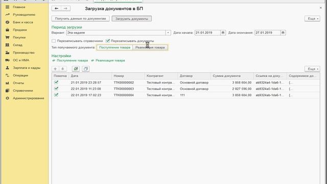
Task: Open Реализация товара settings link
Action: click(x=110, y=60)
